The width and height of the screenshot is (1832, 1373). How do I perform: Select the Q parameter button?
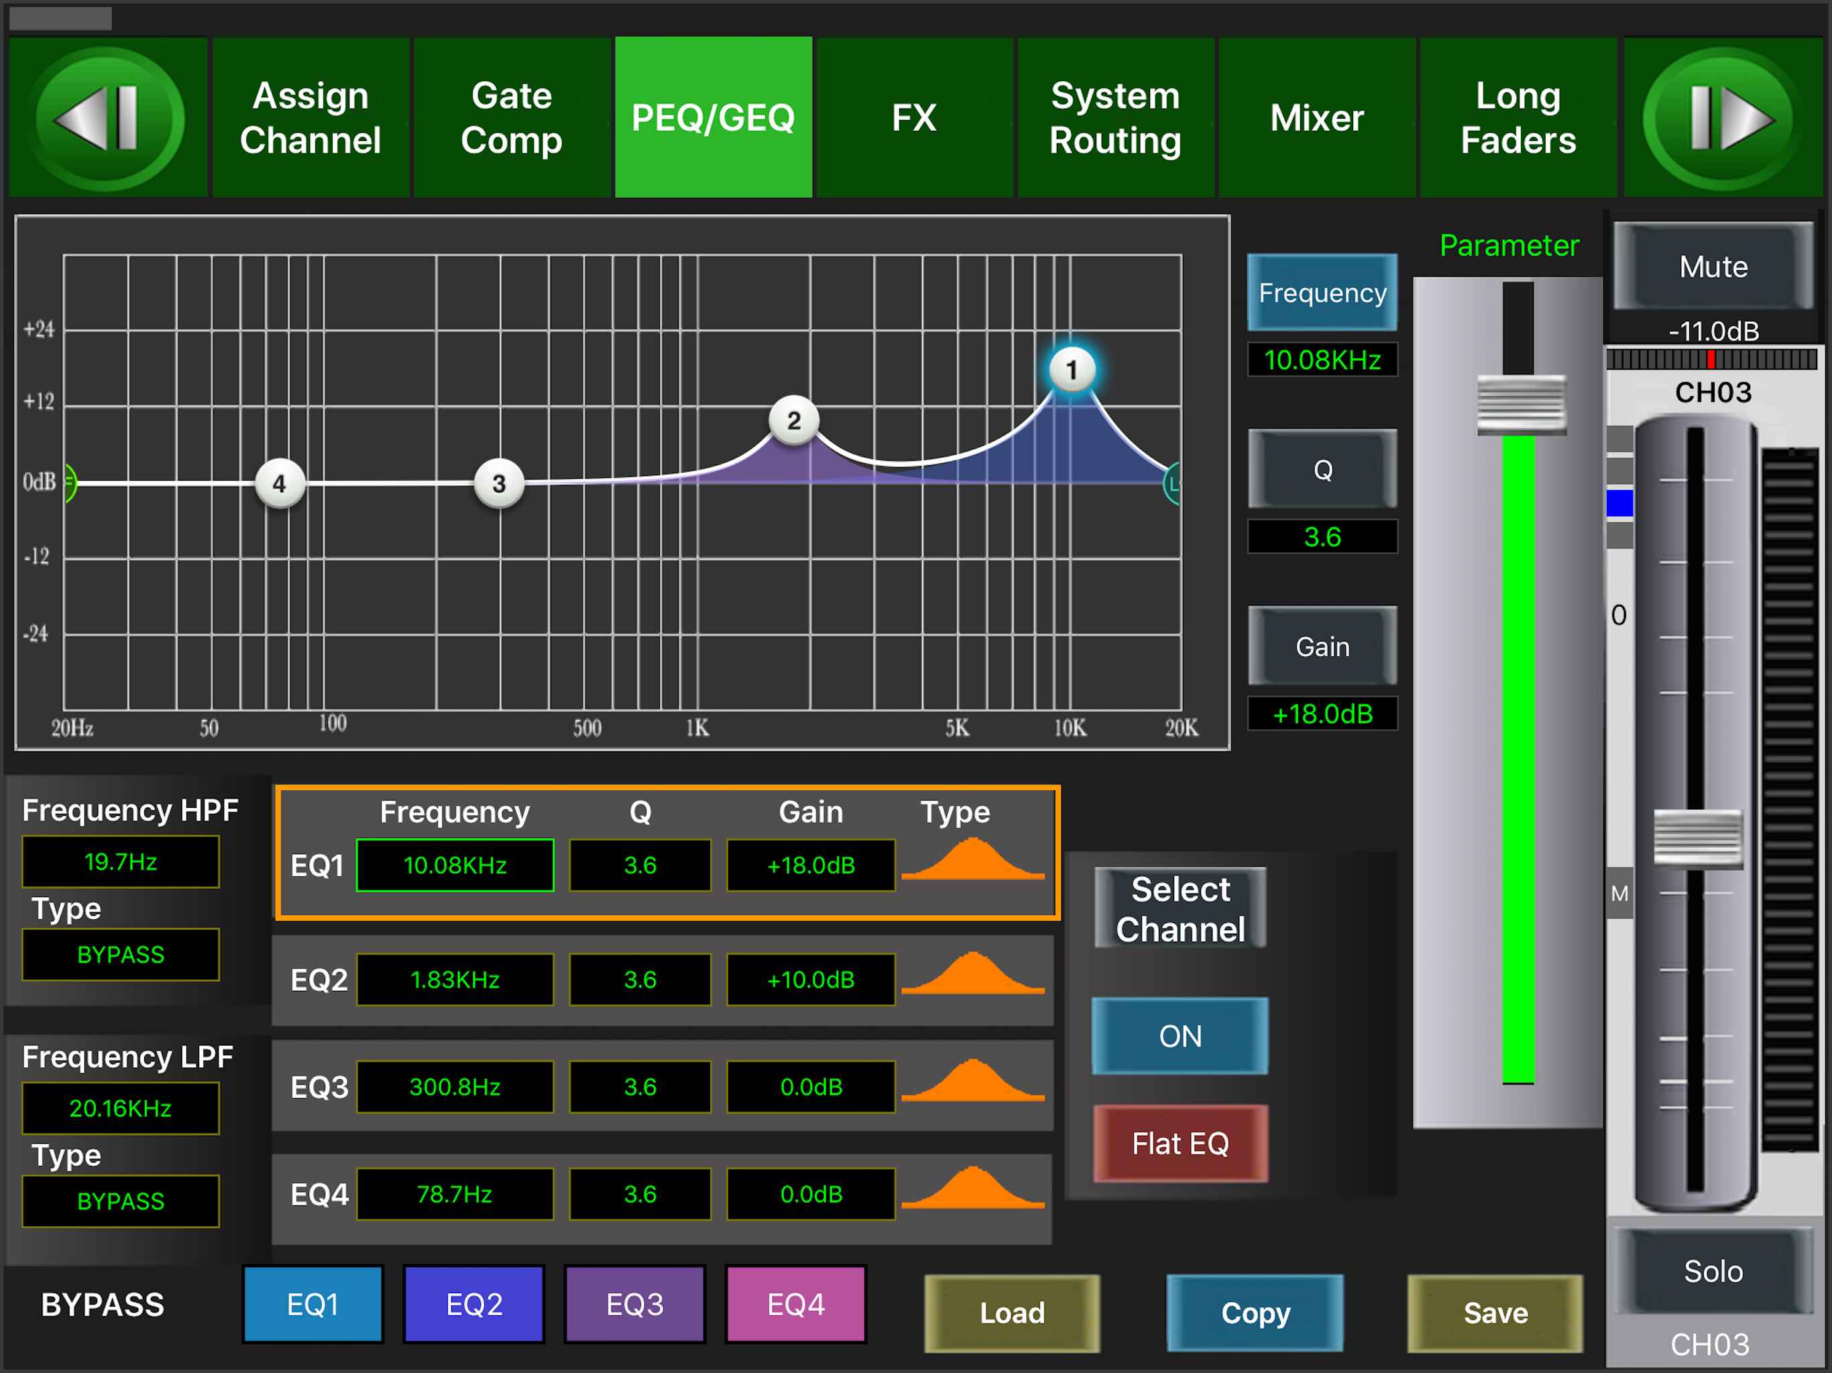click(1322, 469)
